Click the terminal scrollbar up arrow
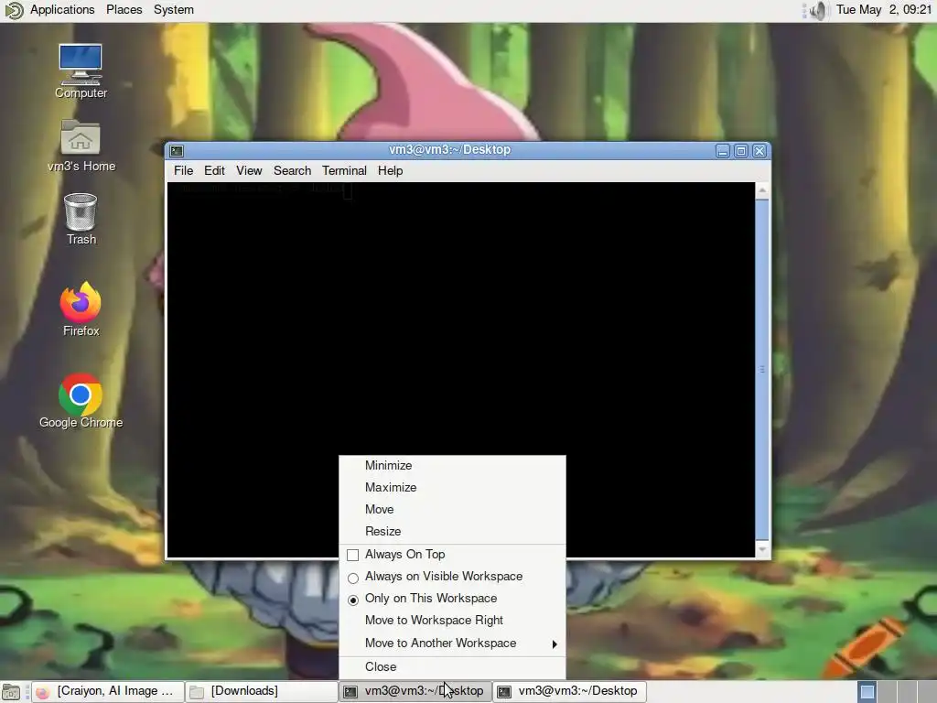 (x=762, y=191)
